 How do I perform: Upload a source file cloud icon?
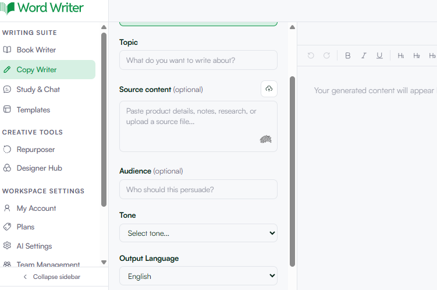pos(269,89)
